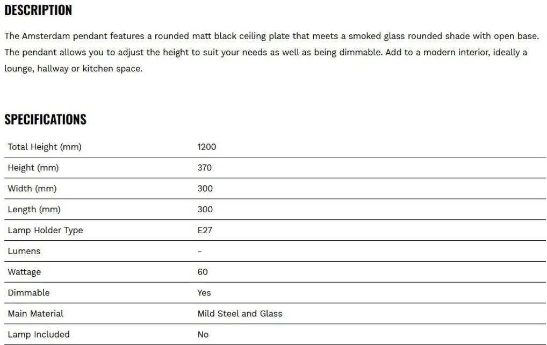Screen dimensions: 547x345
Task: Select the Total Height (mm) label
Action: click(45, 147)
